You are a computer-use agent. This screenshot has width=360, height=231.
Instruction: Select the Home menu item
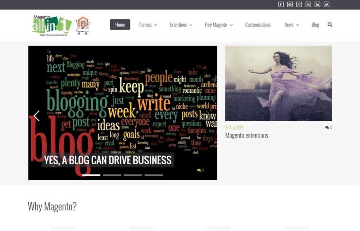[120, 24]
